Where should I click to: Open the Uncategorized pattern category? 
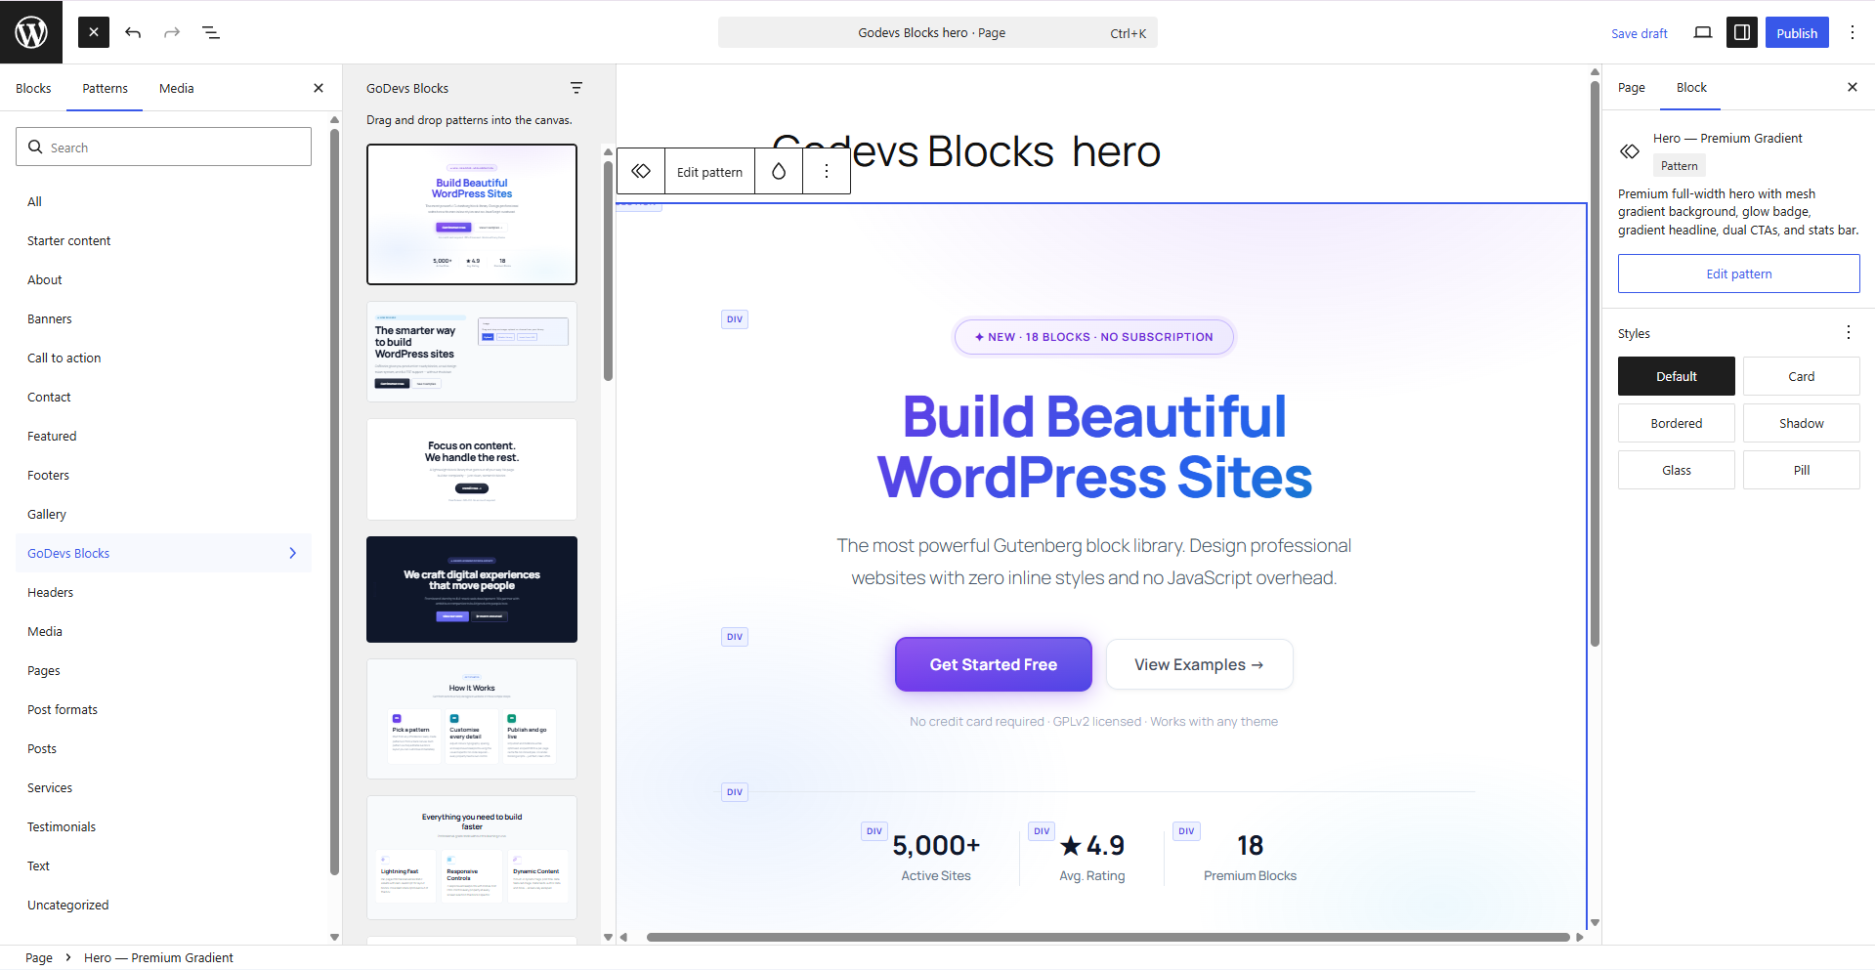click(x=163, y=905)
